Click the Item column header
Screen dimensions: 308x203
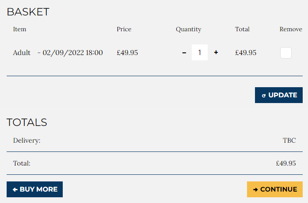point(20,30)
